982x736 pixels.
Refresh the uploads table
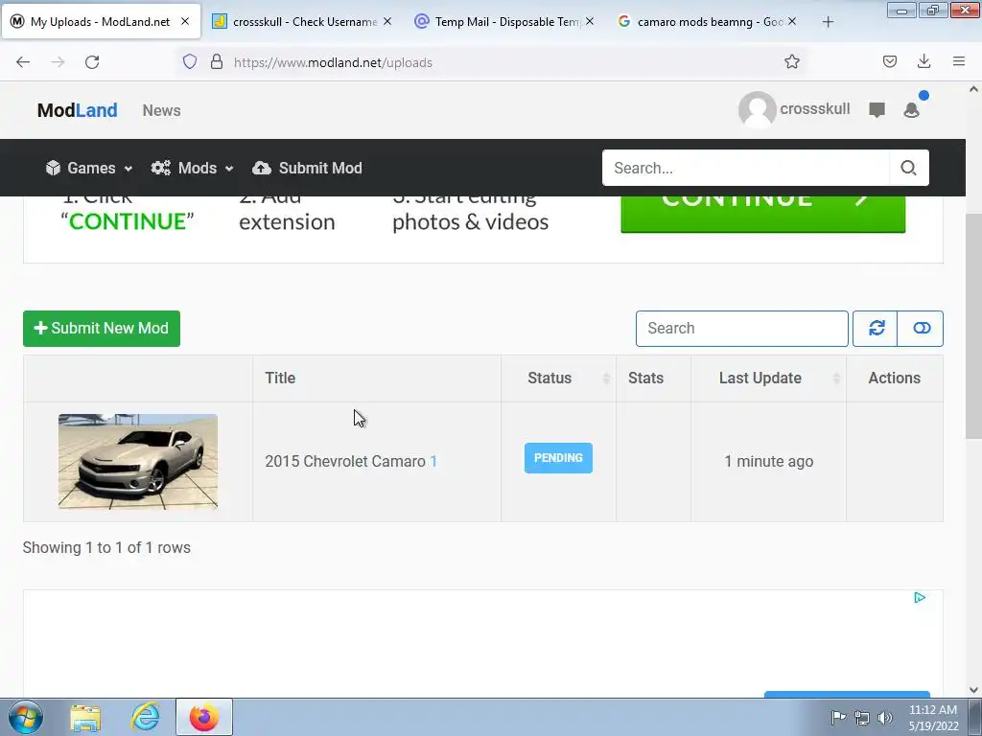876,328
